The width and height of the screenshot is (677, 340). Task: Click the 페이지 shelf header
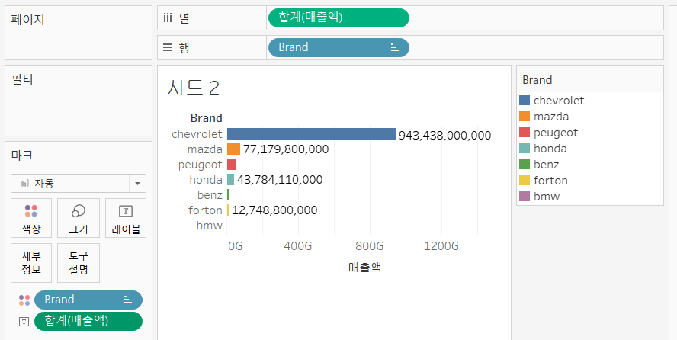pyautogui.click(x=27, y=19)
